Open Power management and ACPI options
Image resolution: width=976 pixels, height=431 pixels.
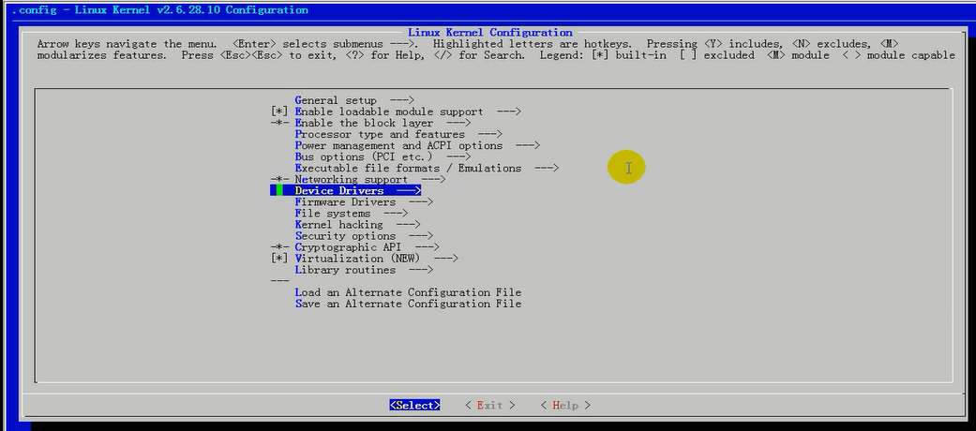point(417,145)
